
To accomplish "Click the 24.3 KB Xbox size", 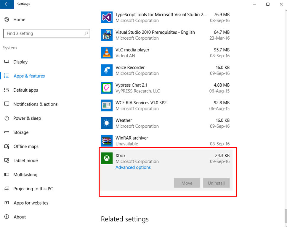I will 222,155.
